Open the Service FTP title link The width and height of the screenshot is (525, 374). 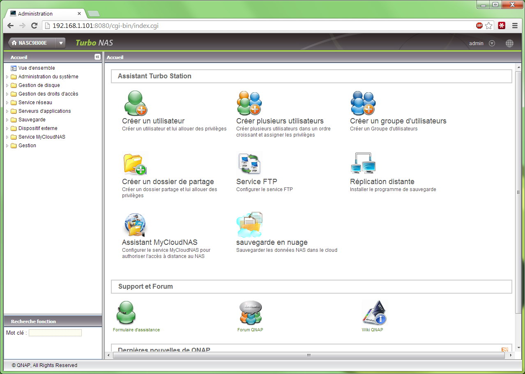pyautogui.click(x=257, y=182)
